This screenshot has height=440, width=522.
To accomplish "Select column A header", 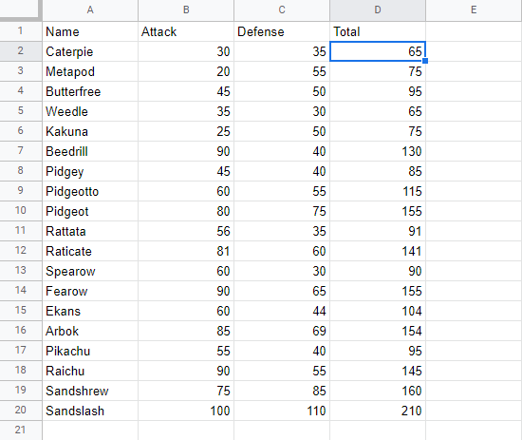I will point(90,10).
